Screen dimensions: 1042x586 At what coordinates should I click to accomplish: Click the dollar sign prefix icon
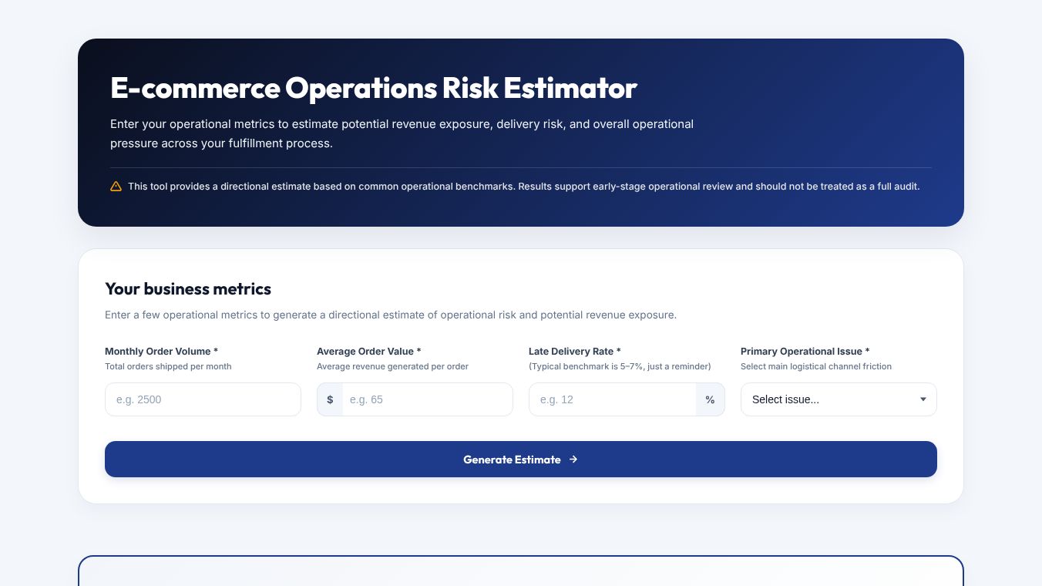[330, 399]
